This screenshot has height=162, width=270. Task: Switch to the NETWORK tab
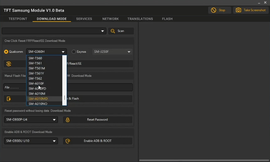(111, 19)
